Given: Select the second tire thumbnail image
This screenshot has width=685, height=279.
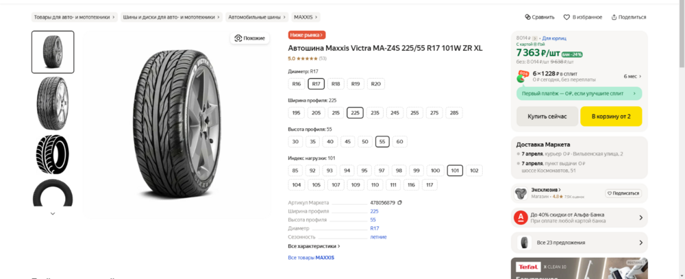Looking at the screenshot, I should coord(53,104).
